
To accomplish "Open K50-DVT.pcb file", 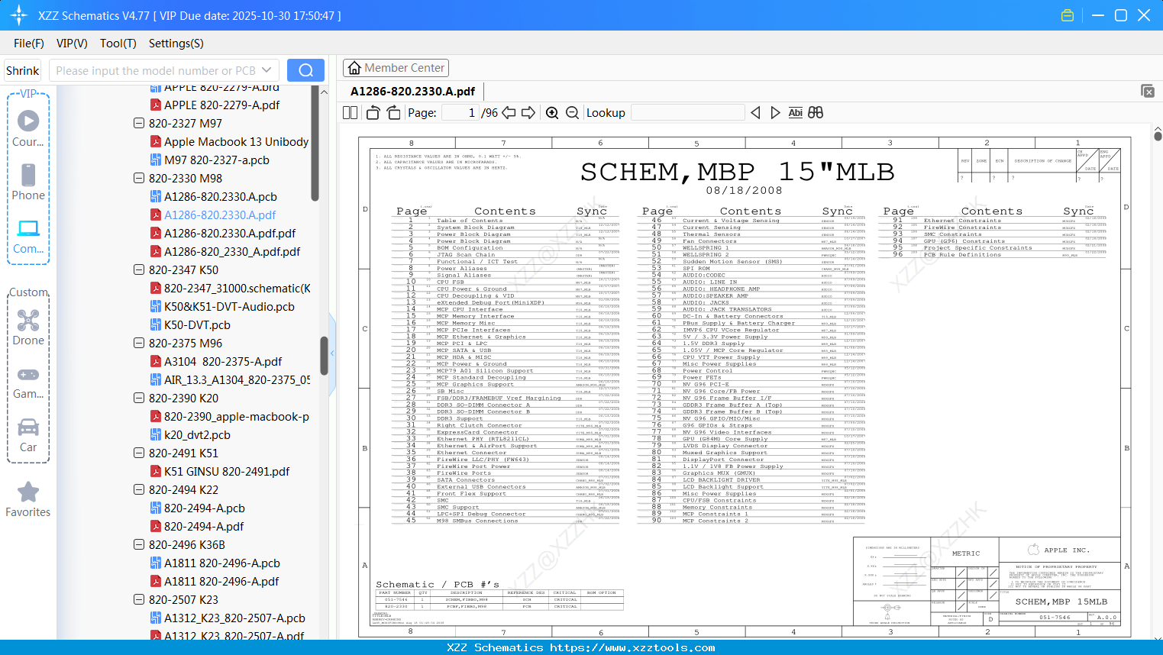I will [197, 324].
